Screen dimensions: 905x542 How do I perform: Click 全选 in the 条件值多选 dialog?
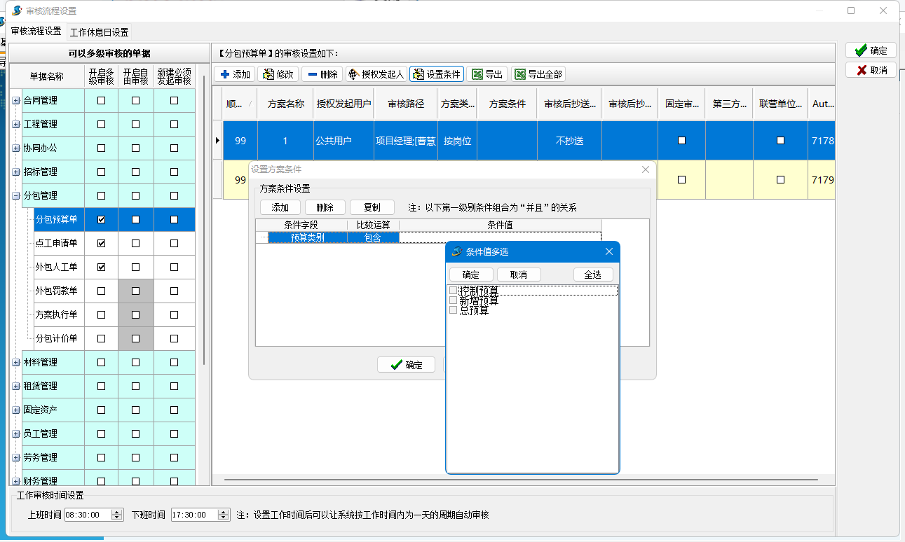pos(592,275)
